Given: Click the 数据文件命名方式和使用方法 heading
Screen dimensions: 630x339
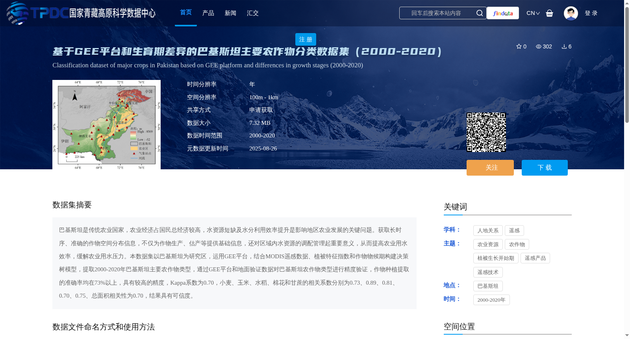Looking at the screenshot, I should pyautogui.click(x=104, y=327).
